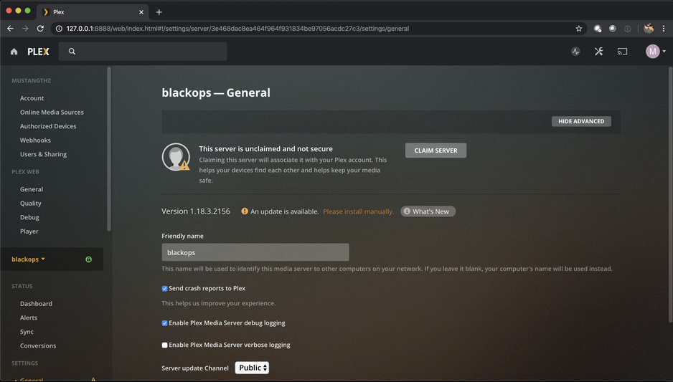Open a new browser tab

(x=159, y=12)
